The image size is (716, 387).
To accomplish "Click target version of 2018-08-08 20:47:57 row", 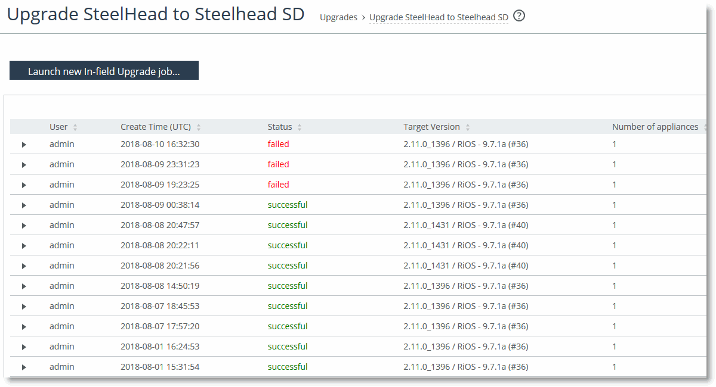I will [x=466, y=225].
